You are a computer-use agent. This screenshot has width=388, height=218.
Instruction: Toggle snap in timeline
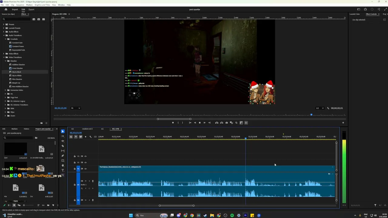tap(76, 137)
